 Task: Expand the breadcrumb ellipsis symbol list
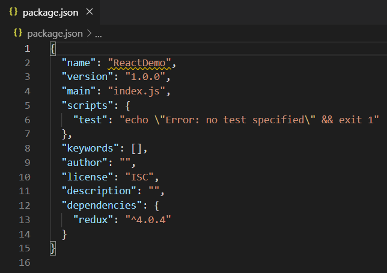[99, 34]
